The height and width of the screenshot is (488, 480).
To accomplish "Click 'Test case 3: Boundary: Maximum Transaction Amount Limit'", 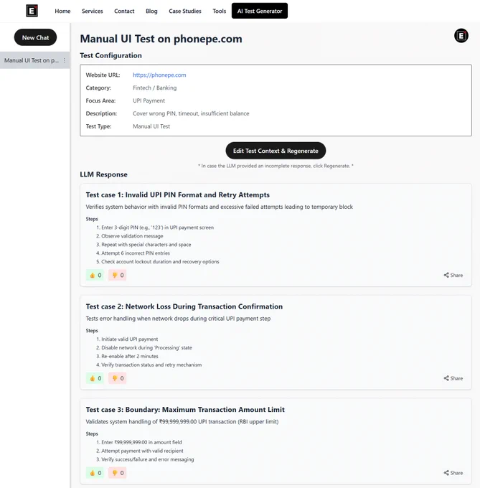I will tap(185, 410).
